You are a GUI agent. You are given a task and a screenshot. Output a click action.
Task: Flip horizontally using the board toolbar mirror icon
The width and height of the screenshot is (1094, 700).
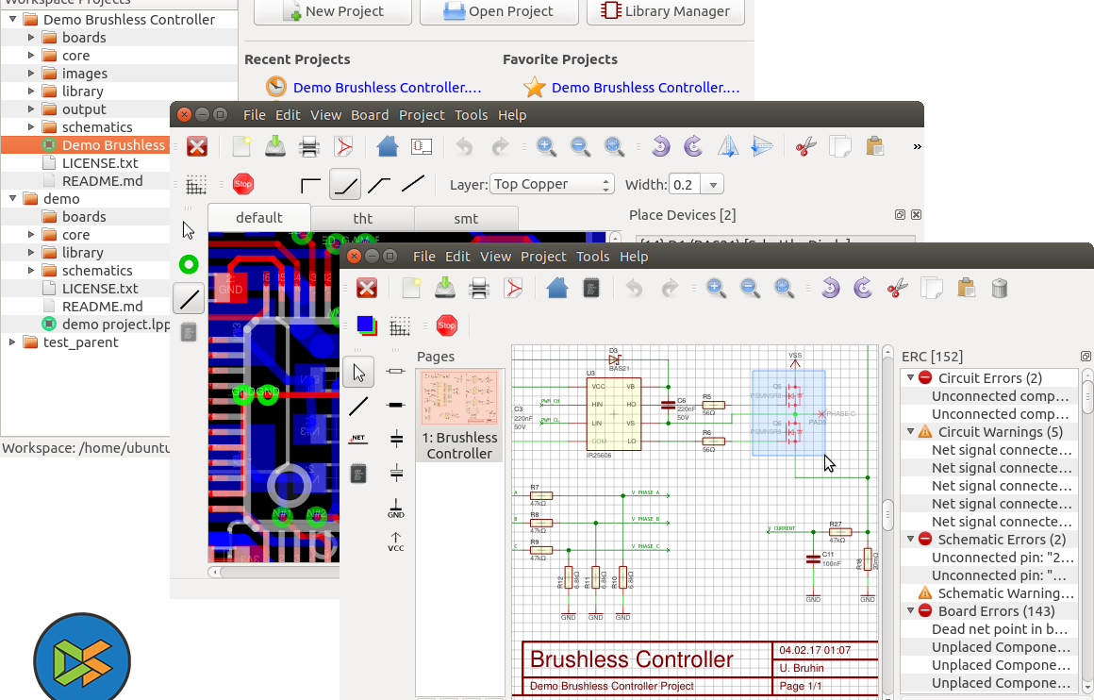727,146
